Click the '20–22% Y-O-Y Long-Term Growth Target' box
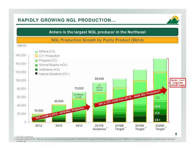Viewport: 195px width, 151px height. (x=178, y=83)
